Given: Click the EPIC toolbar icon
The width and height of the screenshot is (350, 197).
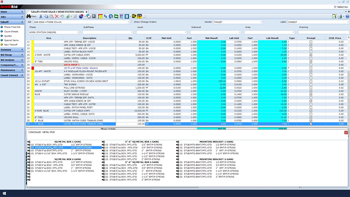Looking at the screenshot, I should pos(140,16).
